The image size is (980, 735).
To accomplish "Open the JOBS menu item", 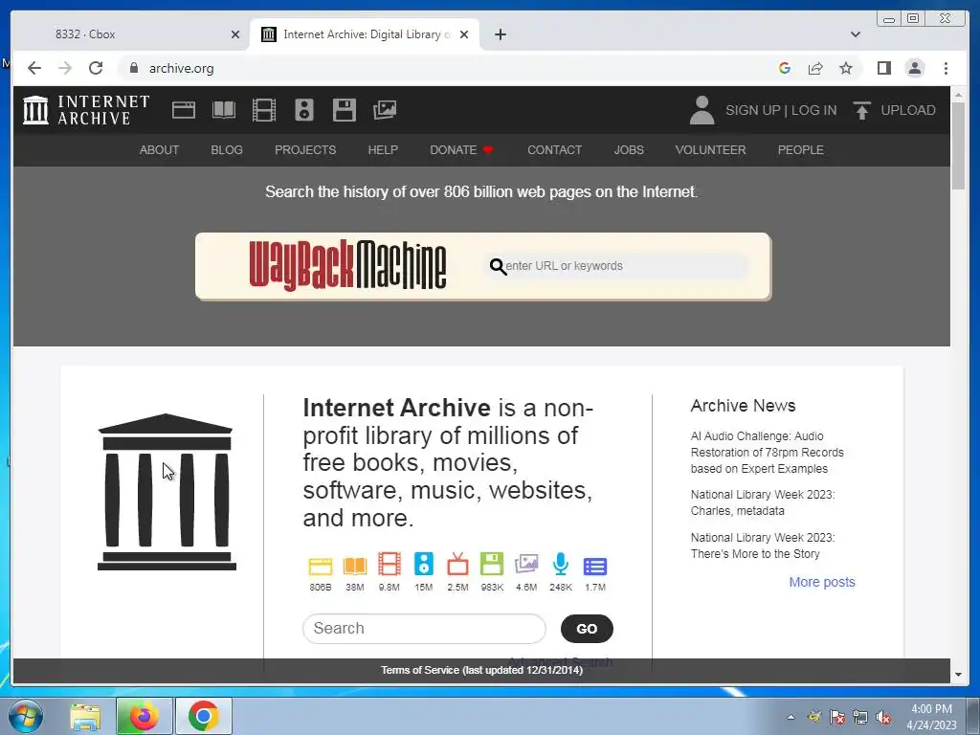I will pyautogui.click(x=629, y=150).
